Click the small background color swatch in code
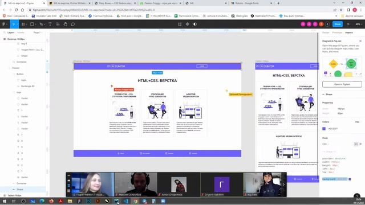 [x=350, y=179]
